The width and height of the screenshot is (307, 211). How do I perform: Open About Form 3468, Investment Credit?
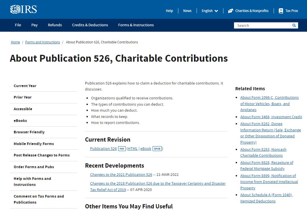point(271,117)
